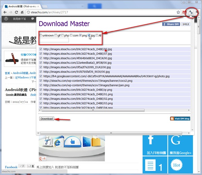Open the Google+ circle tile
This screenshot has height=175, width=202.
point(181,144)
